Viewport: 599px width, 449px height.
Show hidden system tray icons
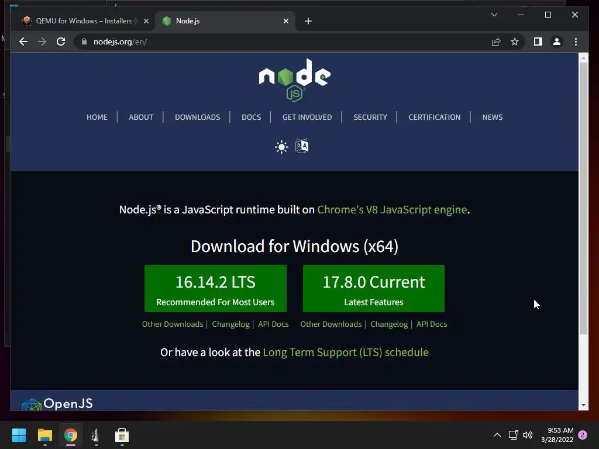[497, 435]
